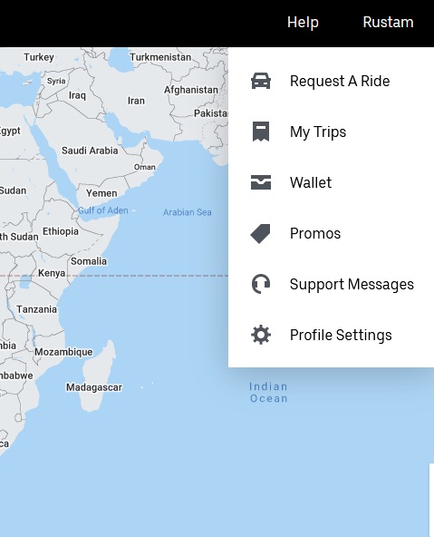
Task: Click the Indian Ocean map label
Action: (268, 393)
